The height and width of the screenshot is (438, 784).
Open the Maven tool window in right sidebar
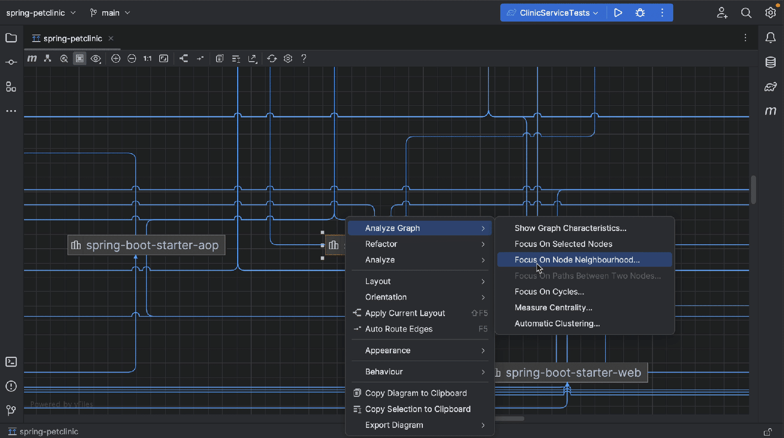771,111
